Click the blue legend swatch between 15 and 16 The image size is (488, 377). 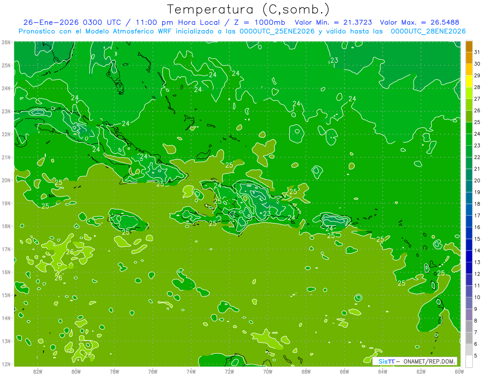pyautogui.click(x=469, y=233)
